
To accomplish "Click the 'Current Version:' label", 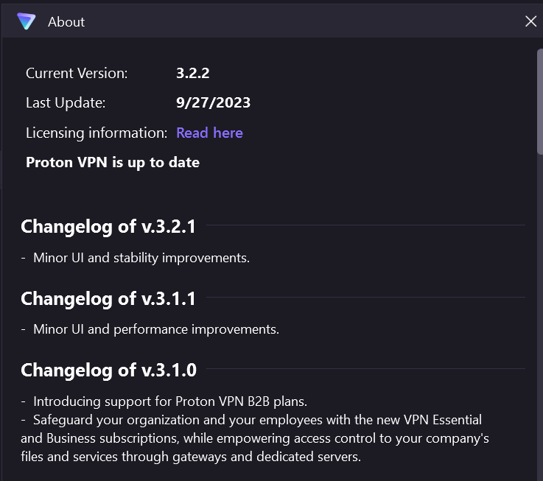I will pos(77,73).
